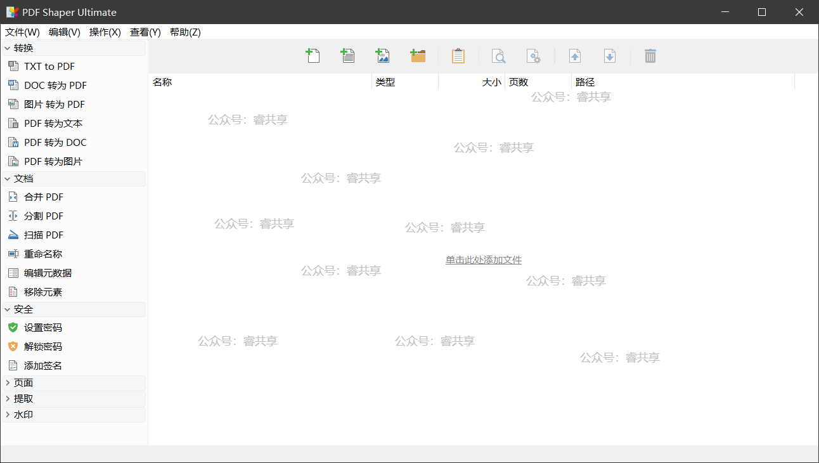Click the 图片 转为 PDF icon
The width and height of the screenshot is (819, 463).
tap(13, 104)
